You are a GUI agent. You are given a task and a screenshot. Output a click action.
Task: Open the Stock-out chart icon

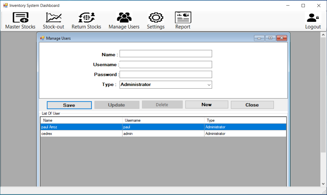[x=53, y=18]
